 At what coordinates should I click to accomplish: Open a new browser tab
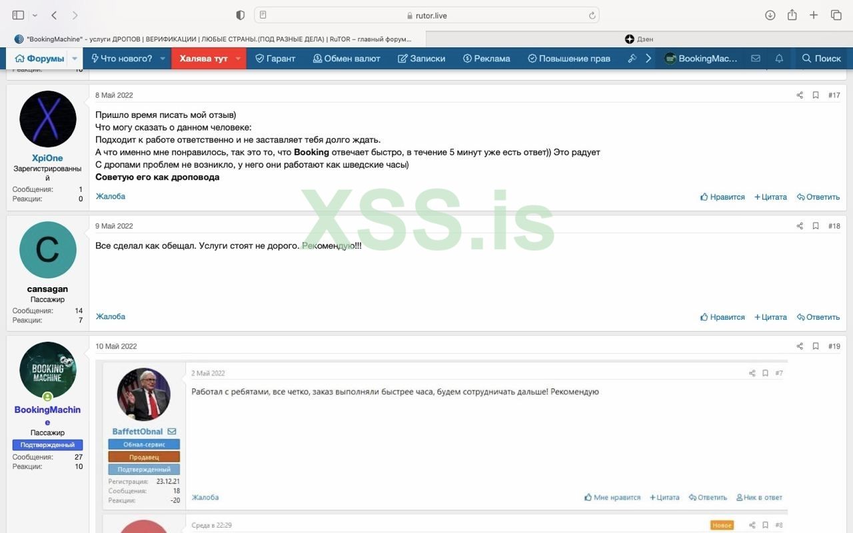[814, 15]
